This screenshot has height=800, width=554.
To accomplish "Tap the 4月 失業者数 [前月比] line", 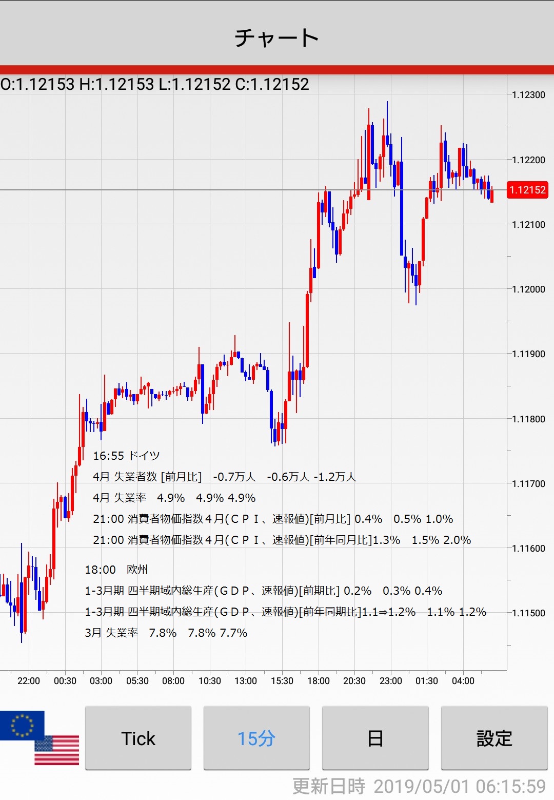I will coord(224,477).
